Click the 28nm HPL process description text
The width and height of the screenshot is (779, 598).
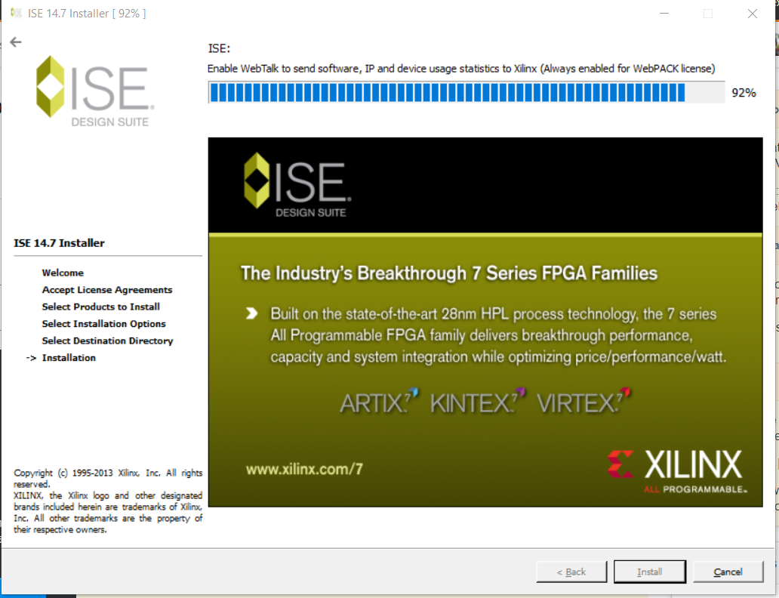pyautogui.click(x=498, y=335)
